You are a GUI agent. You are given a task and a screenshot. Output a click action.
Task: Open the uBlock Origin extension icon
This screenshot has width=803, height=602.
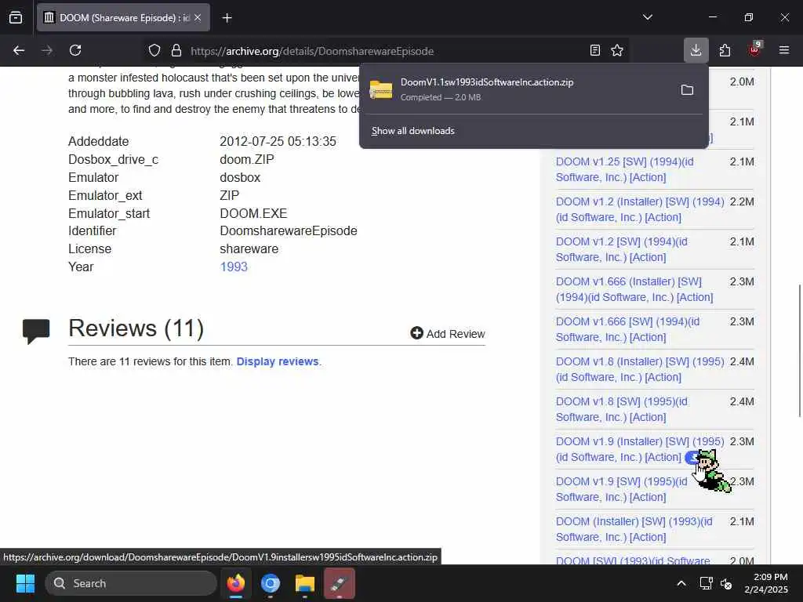(754, 49)
